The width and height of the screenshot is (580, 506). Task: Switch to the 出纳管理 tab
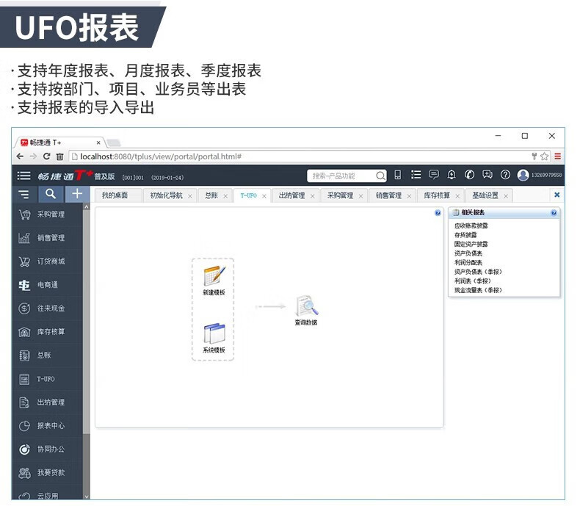292,195
